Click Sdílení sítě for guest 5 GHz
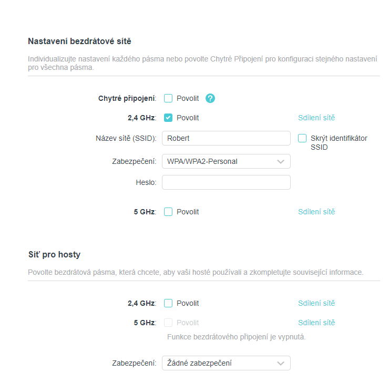Viewport: 389px width, 383px height. [x=316, y=323]
